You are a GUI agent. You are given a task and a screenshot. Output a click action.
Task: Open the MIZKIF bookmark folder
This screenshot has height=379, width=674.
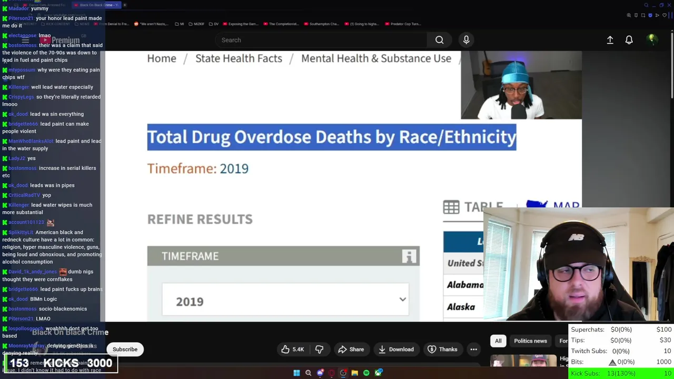[x=196, y=24]
